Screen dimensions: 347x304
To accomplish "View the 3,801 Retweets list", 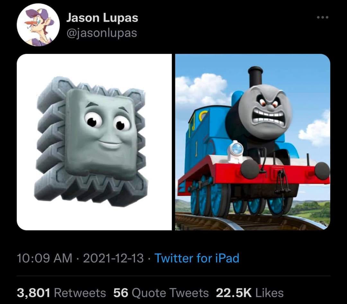I will pyautogui.click(x=61, y=293).
